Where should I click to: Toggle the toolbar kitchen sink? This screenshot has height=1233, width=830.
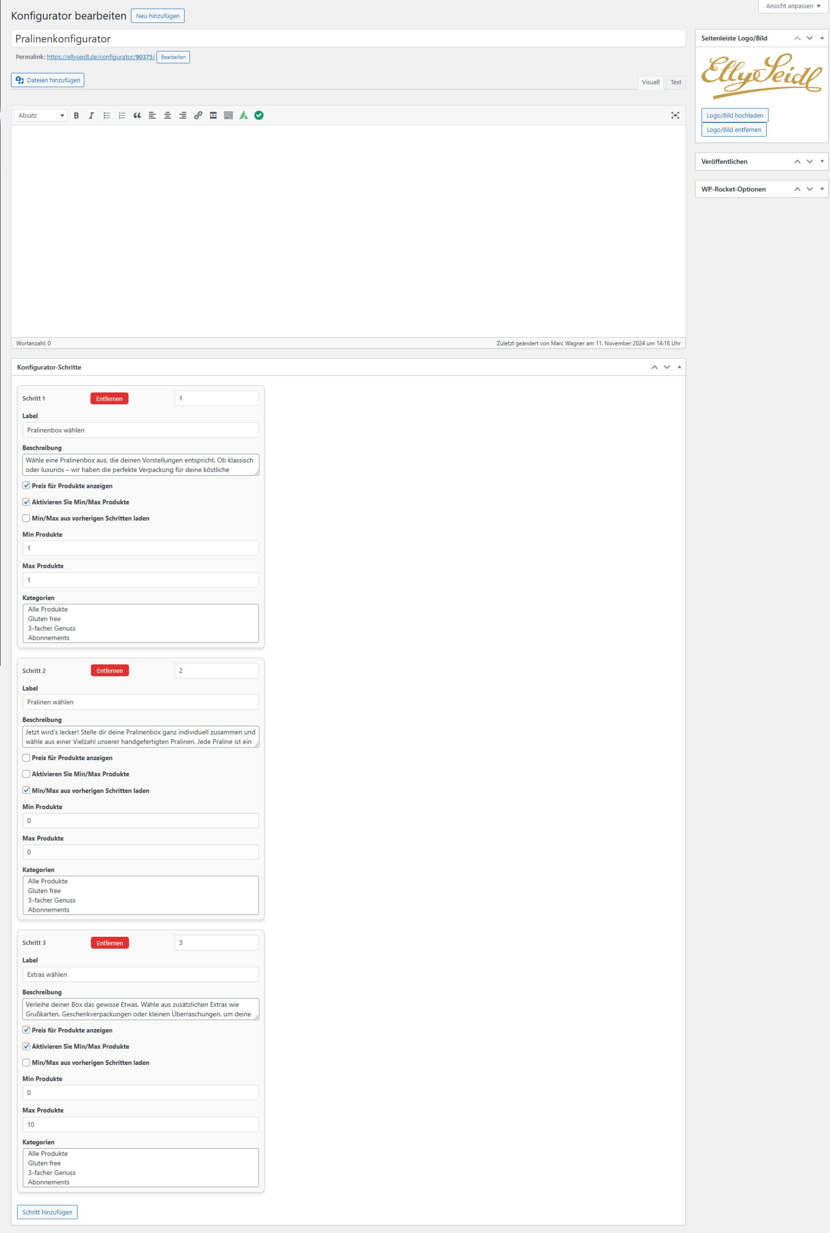tap(228, 116)
